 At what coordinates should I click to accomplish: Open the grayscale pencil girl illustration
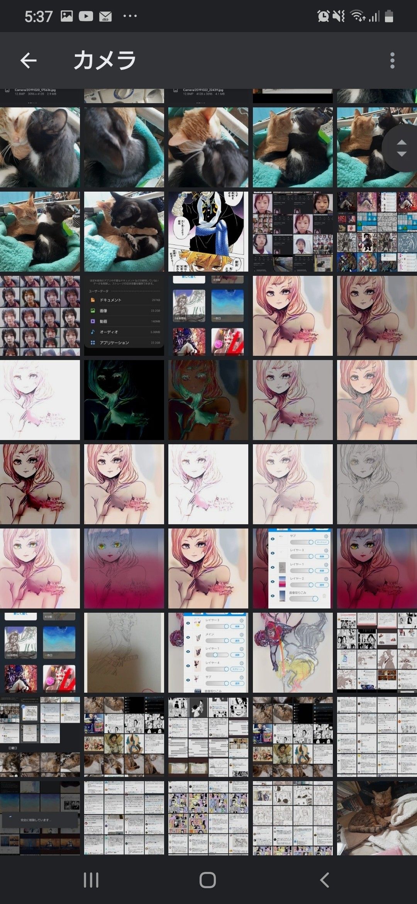point(377,484)
